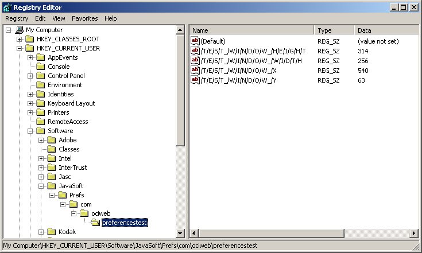Collapse the HKEY_CURRENT_USER node
Image resolution: width=422 pixels, height=253 pixels.
[x=19, y=48]
